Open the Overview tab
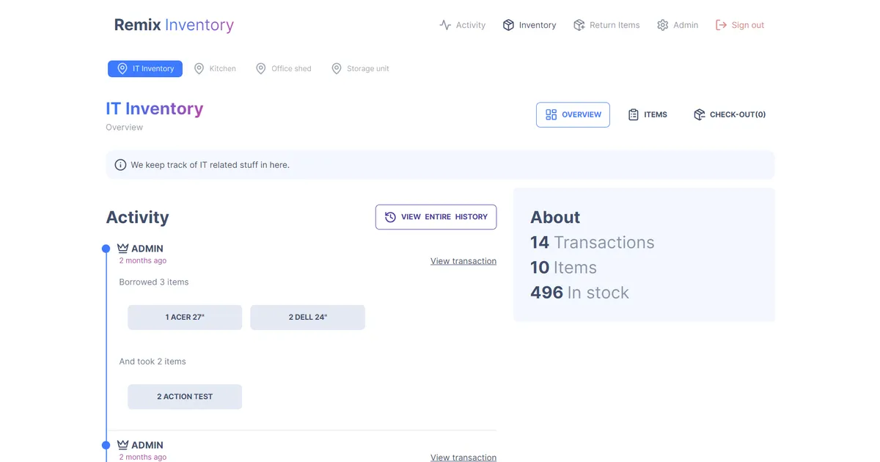This screenshot has height=462, width=880. click(x=573, y=114)
